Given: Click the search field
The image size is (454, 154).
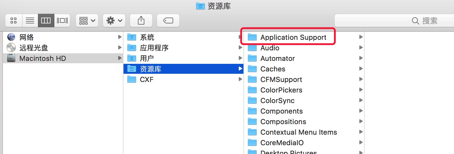Looking at the screenshot, I should (394, 21).
